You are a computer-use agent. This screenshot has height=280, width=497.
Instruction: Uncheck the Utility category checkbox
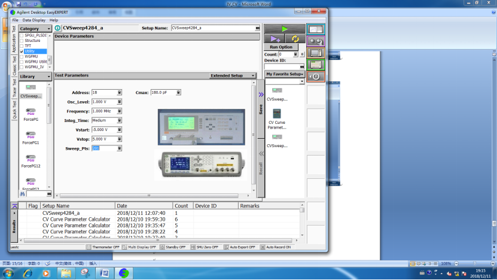(22, 51)
